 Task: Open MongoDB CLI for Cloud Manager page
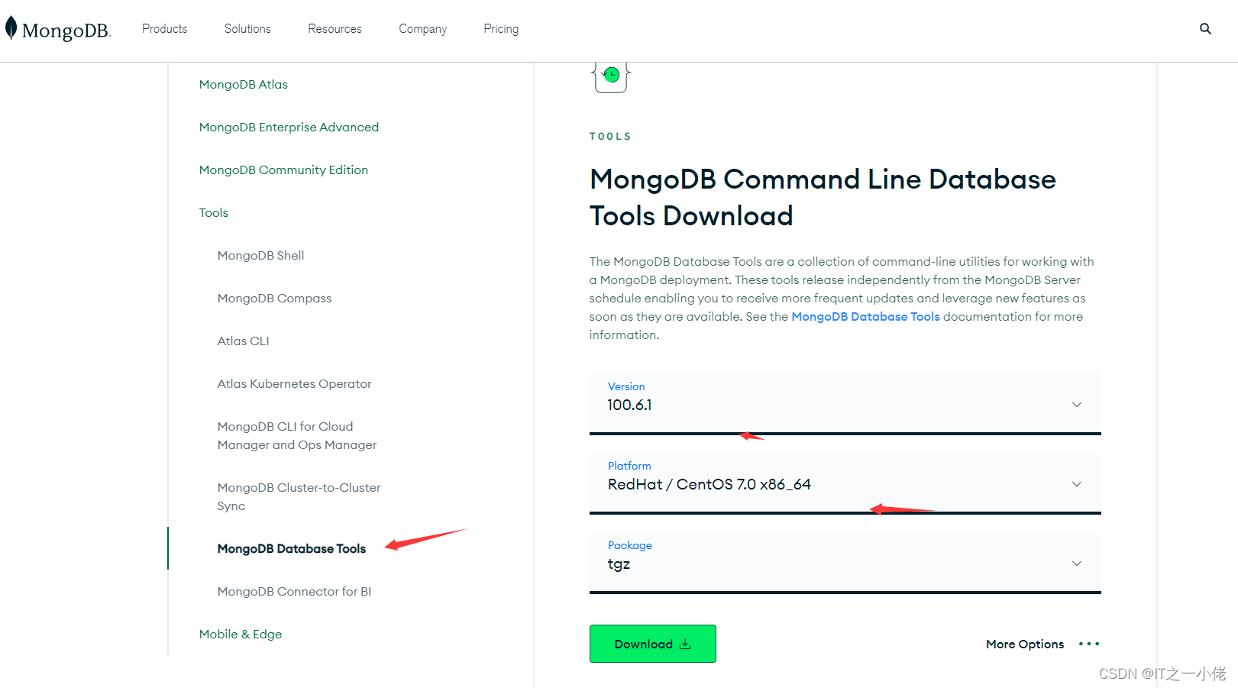tap(297, 436)
